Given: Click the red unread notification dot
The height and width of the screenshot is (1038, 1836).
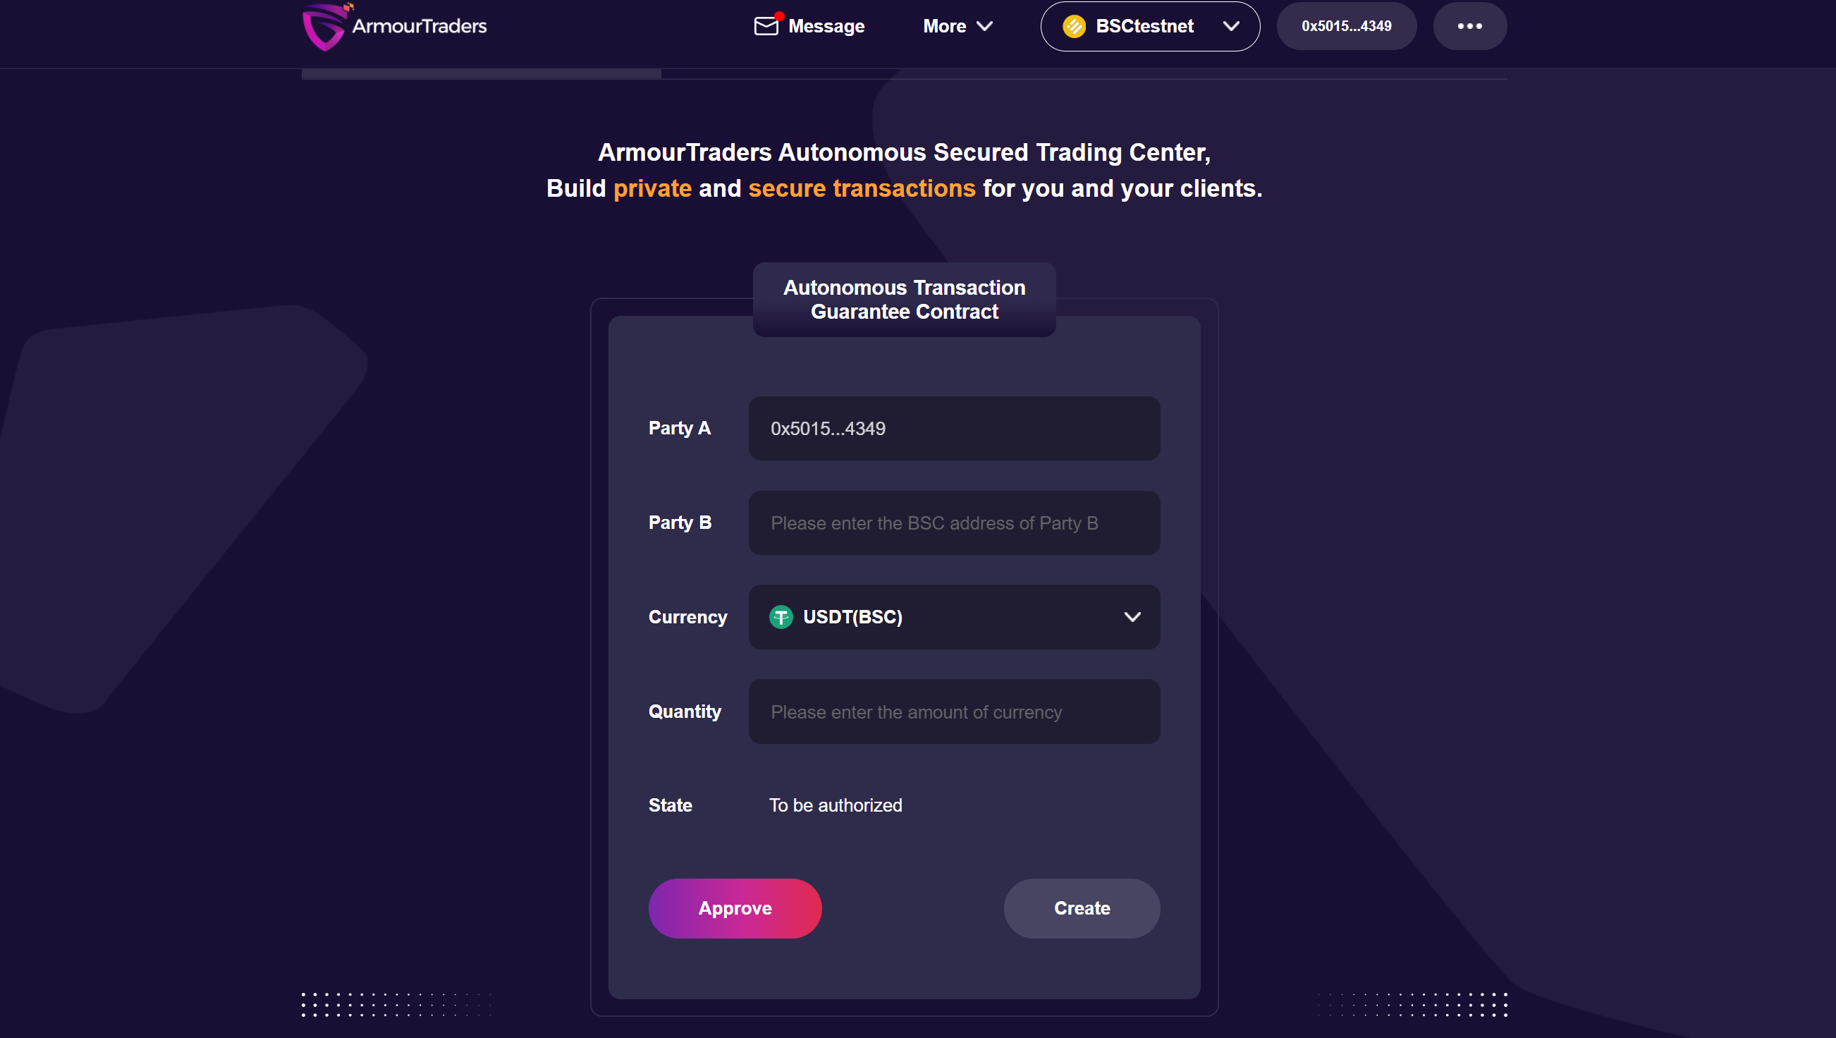Looking at the screenshot, I should 779,16.
